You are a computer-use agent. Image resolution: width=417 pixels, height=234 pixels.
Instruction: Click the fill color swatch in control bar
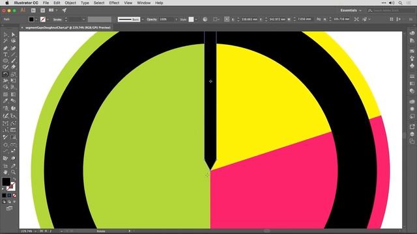(x=31, y=19)
